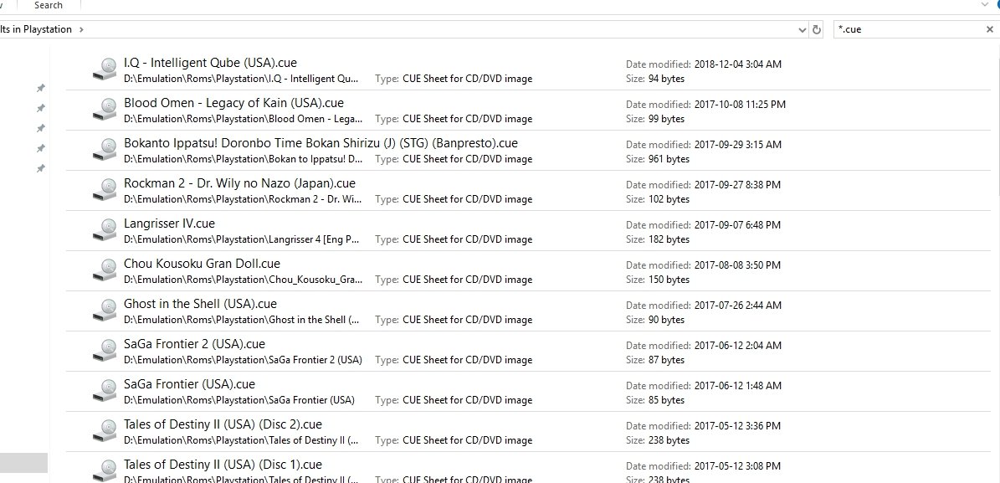This screenshot has width=1000, height=483.
Task: Click the disc icon beside Blood Omen
Action: 105,110
